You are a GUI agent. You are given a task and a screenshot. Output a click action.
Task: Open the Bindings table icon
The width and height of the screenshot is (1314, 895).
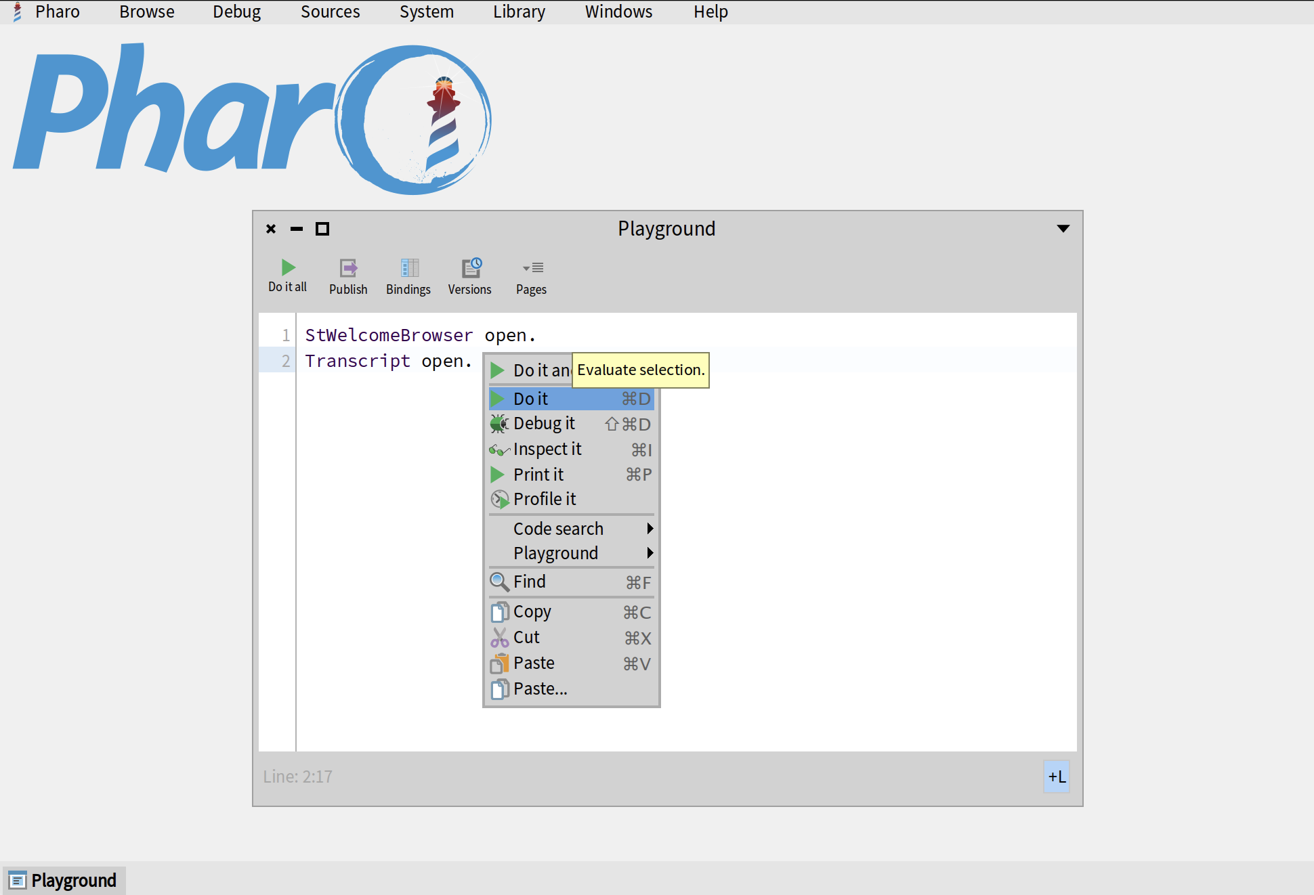408,268
